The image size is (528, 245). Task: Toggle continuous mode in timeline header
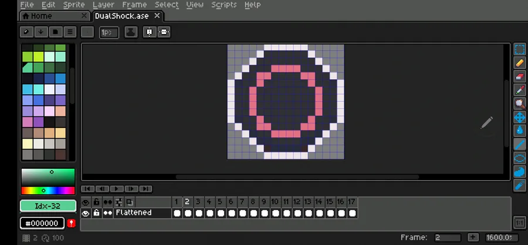tap(108, 202)
